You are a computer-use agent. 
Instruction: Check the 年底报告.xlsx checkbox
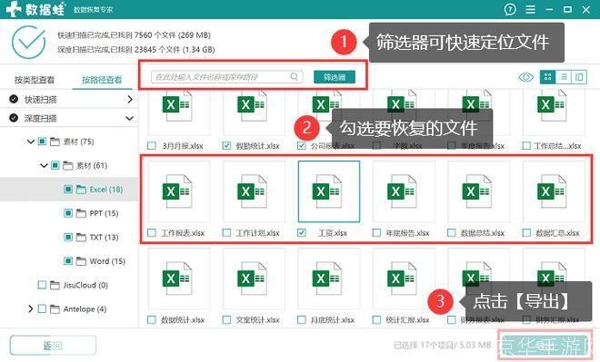click(x=376, y=232)
